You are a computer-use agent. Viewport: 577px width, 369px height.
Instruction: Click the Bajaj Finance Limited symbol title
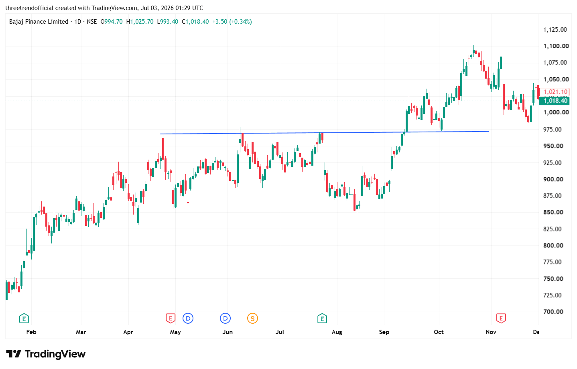[39, 22]
